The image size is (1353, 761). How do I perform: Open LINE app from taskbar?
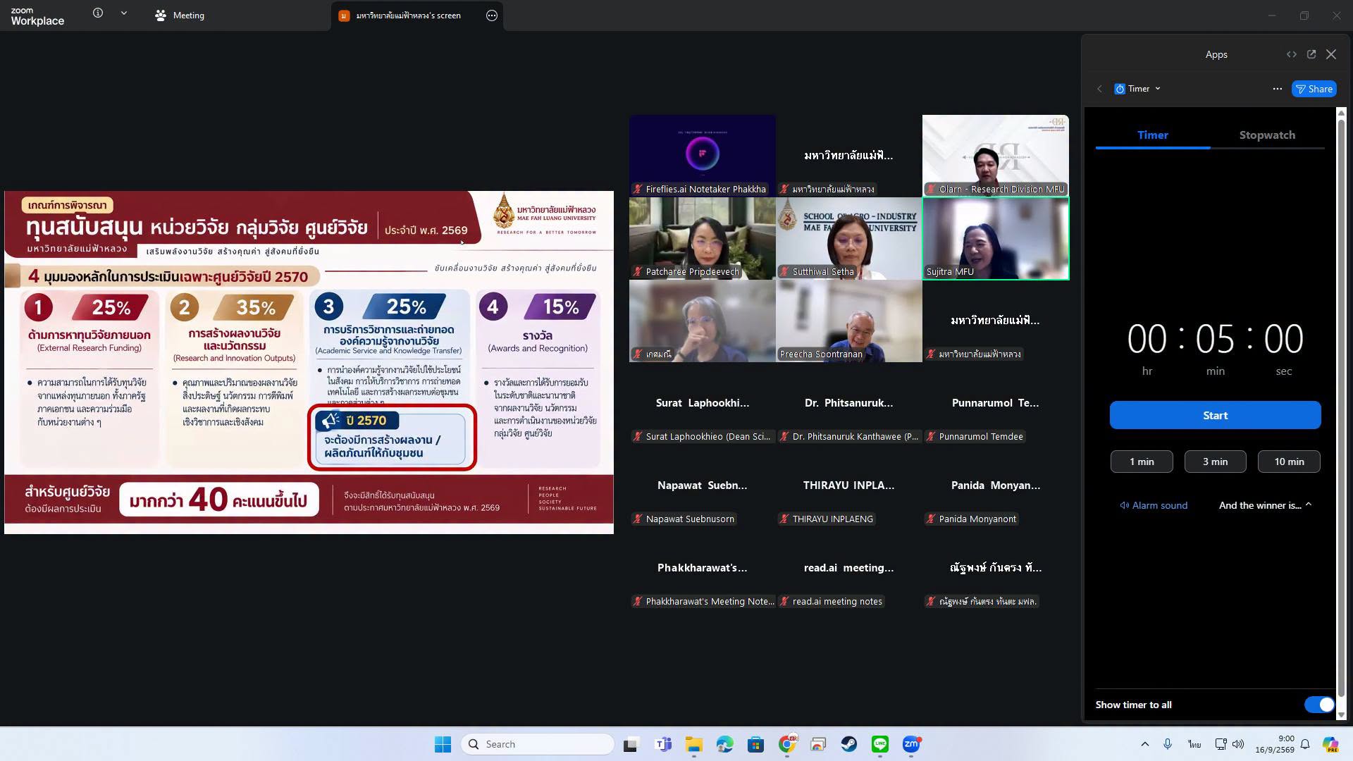[879, 744]
